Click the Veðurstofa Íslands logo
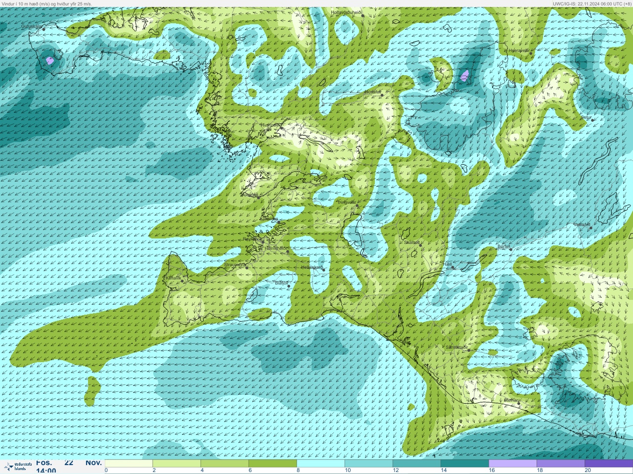Image resolution: width=633 pixels, height=474 pixels. [x=18, y=467]
